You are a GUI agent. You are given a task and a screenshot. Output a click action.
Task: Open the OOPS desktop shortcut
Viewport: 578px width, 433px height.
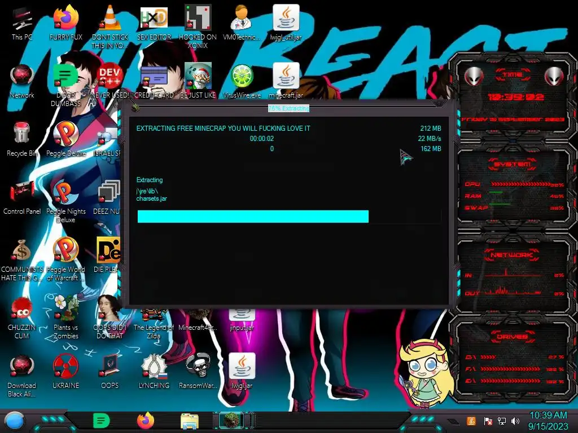pos(110,372)
